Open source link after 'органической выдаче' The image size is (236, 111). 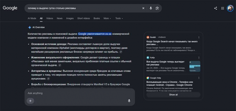pyautogui.click(x=60, y=65)
